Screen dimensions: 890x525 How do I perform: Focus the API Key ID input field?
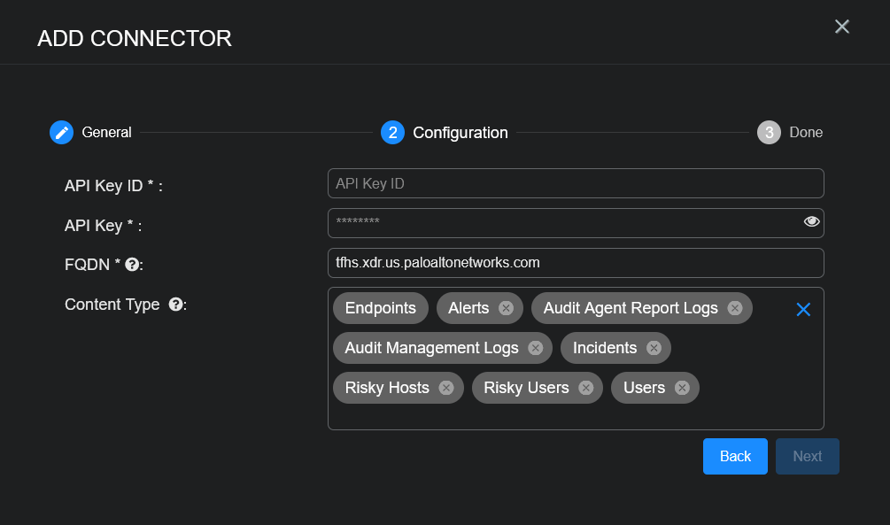tap(576, 183)
